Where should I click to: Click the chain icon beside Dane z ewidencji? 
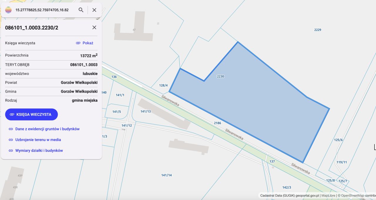11,129
